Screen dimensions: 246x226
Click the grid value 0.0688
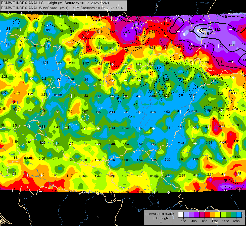[x=84, y=176]
